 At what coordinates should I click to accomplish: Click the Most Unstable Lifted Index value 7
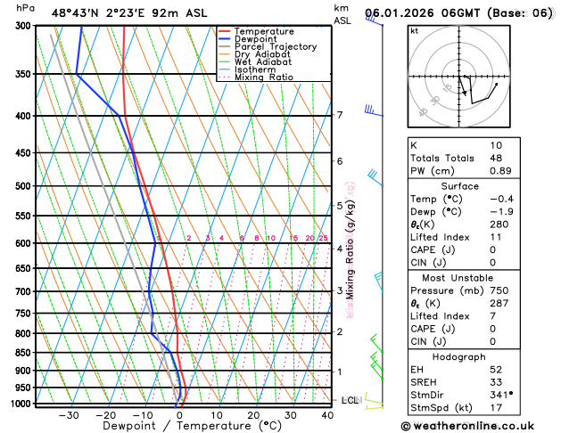coord(493,316)
